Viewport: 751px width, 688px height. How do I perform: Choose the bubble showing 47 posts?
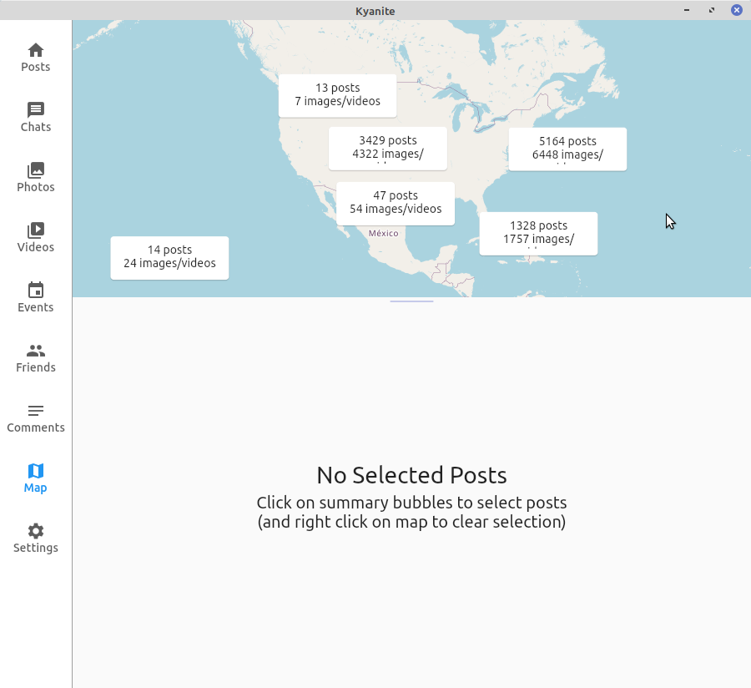click(396, 203)
